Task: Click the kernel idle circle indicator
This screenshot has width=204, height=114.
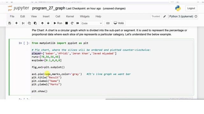Action: [x=196, y=16]
